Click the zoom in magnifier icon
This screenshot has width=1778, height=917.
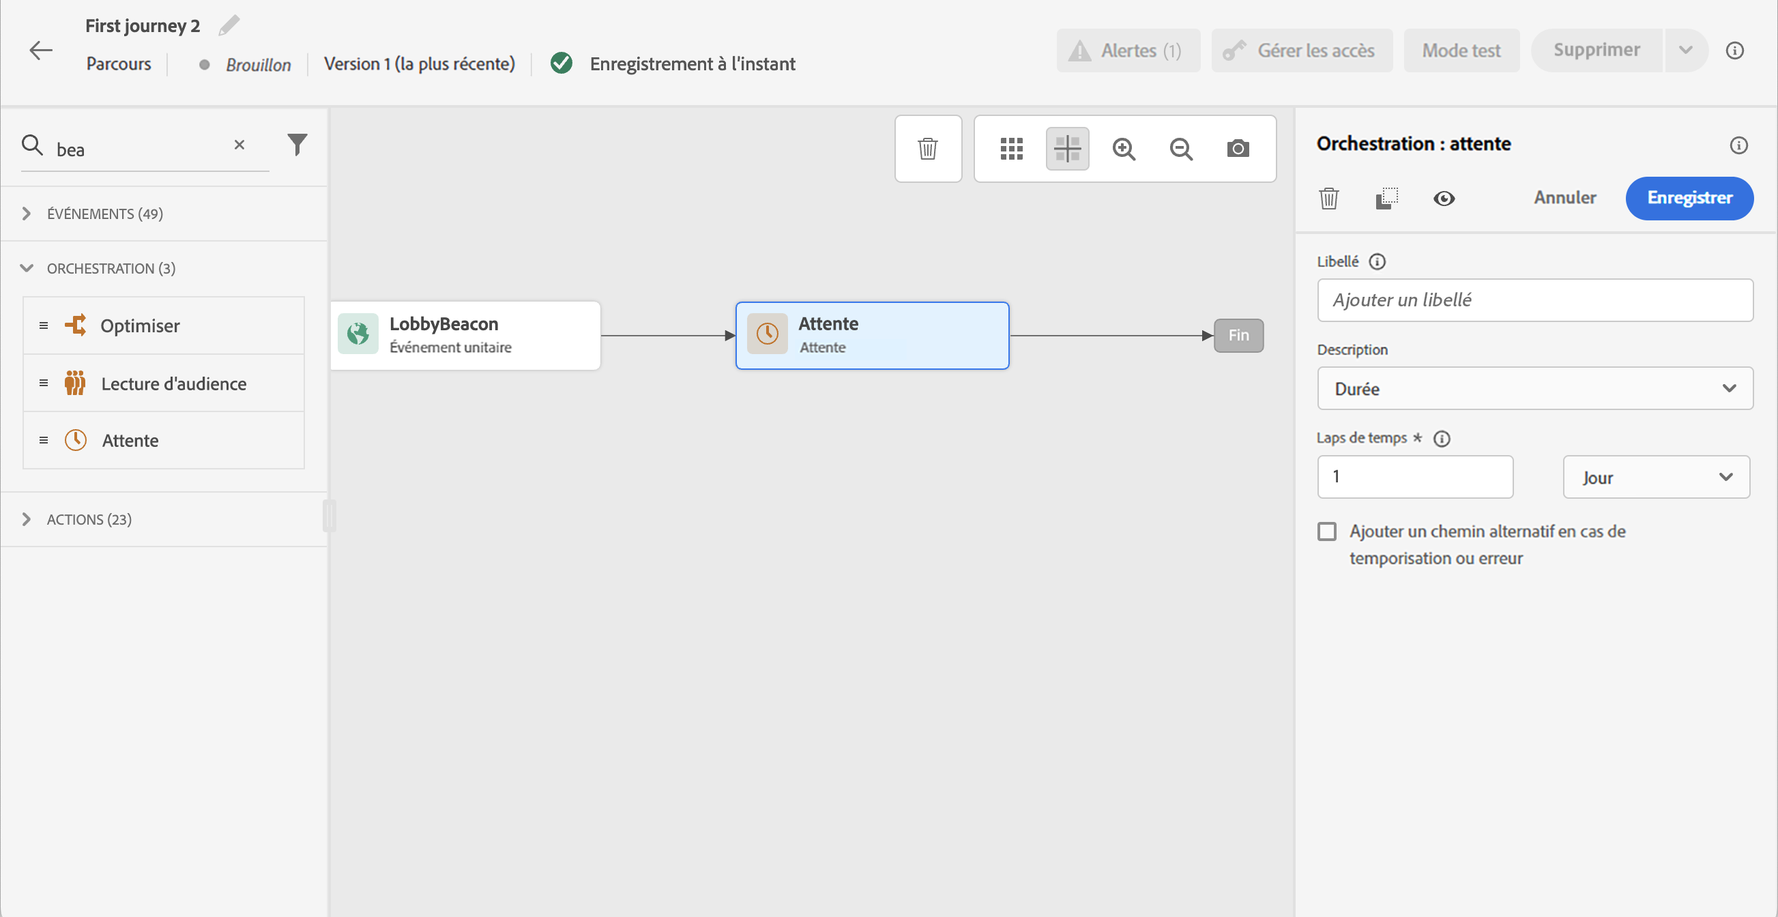(x=1124, y=148)
